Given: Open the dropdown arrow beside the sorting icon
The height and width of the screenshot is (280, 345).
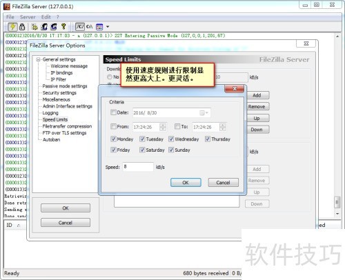Looking at the screenshot, I should [x=108, y=27].
